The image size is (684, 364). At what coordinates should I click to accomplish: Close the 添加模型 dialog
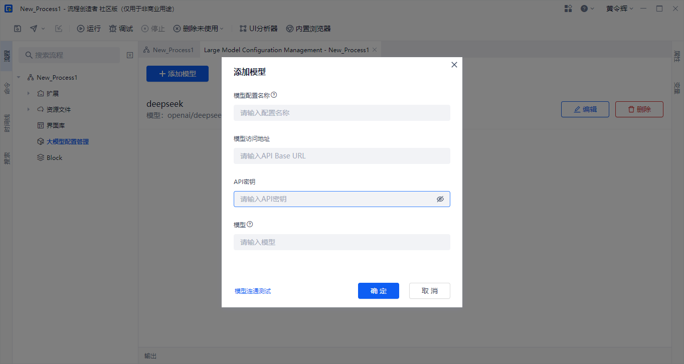pos(454,65)
